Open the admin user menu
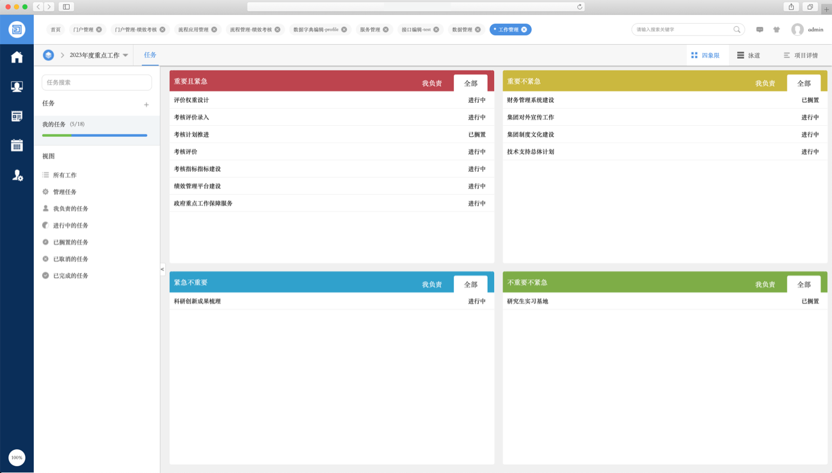 [x=807, y=29]
